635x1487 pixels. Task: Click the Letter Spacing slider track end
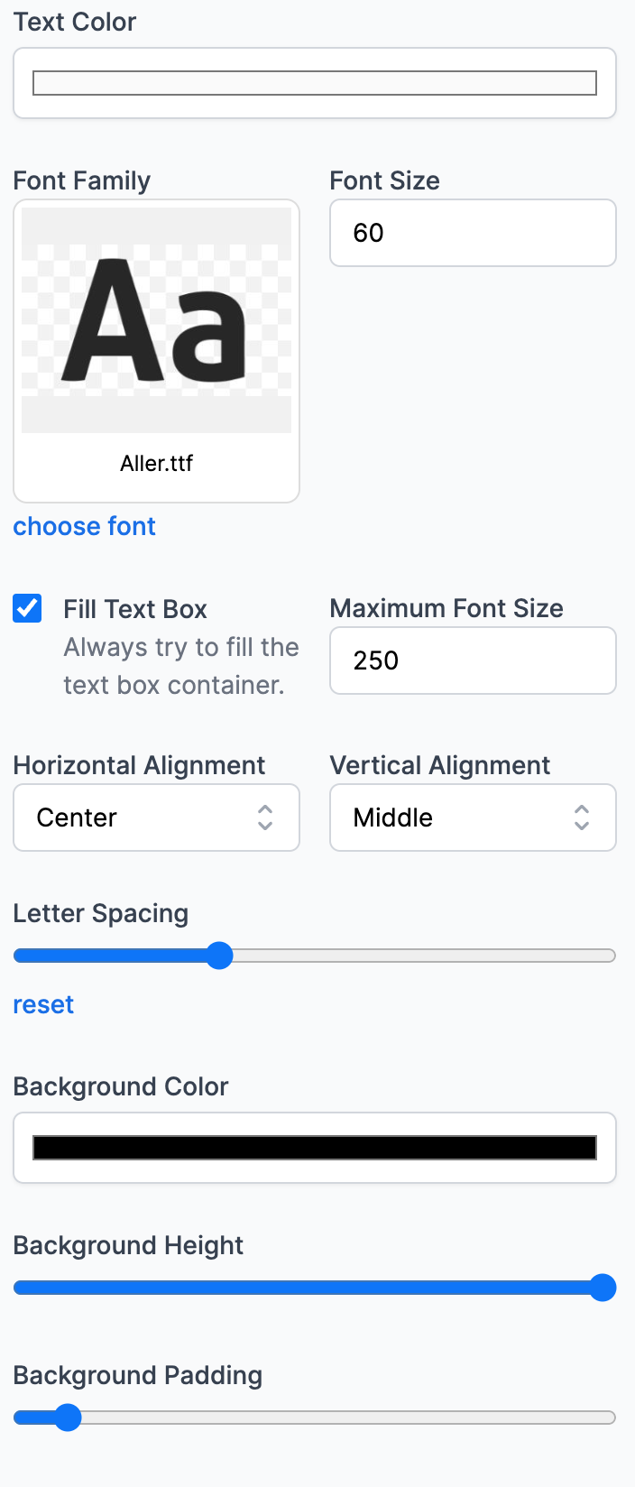610,956
